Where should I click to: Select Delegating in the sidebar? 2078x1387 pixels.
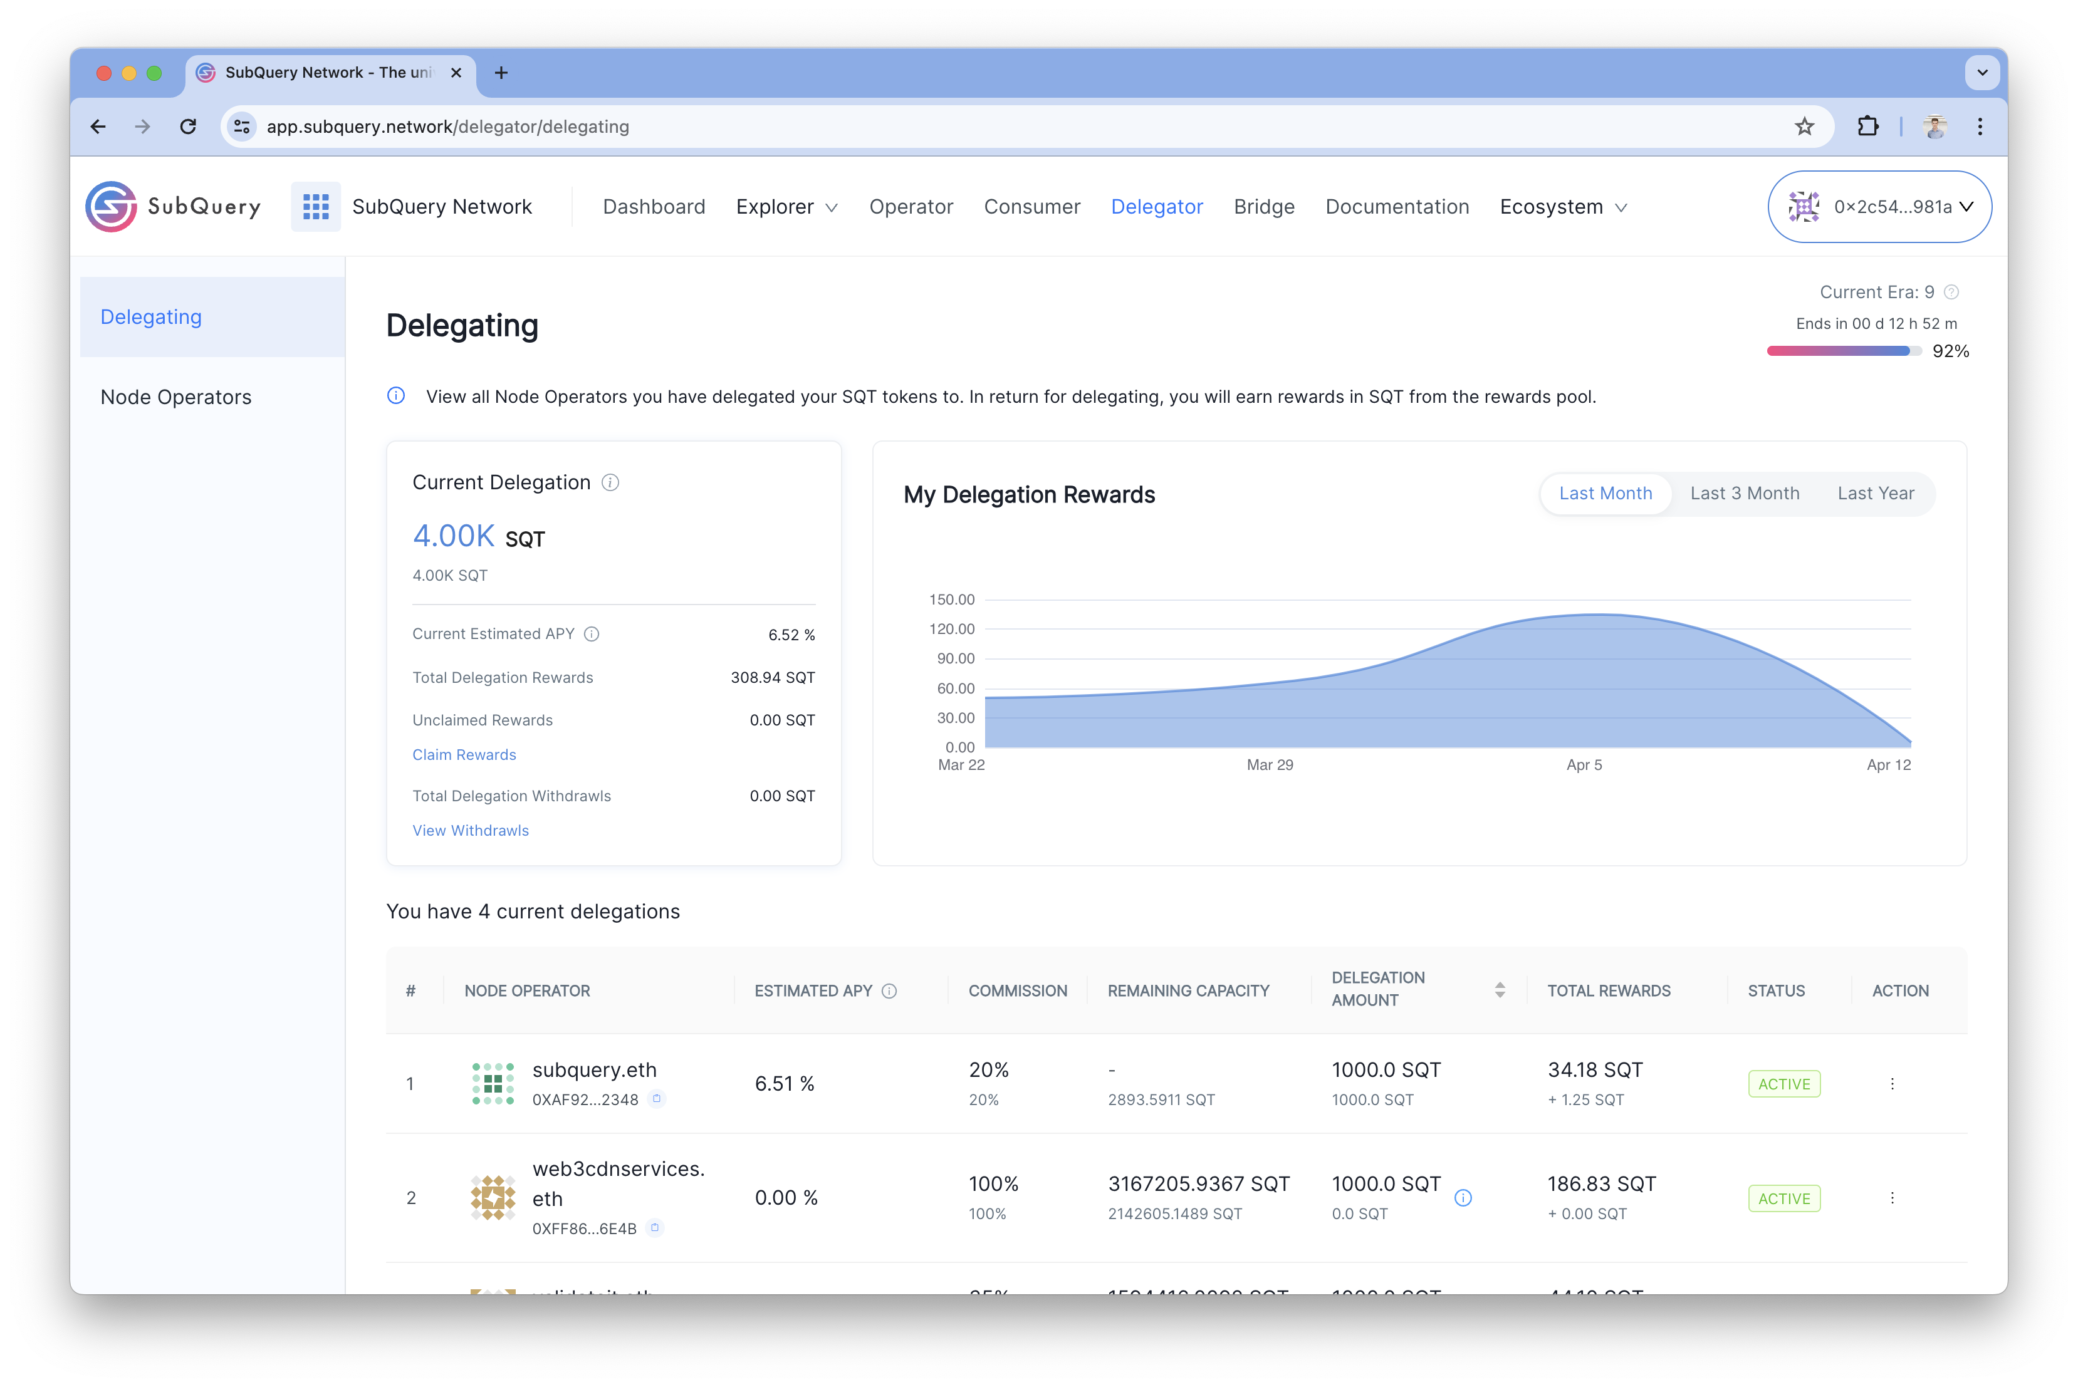pyautogui.click(x=212, y=316)
